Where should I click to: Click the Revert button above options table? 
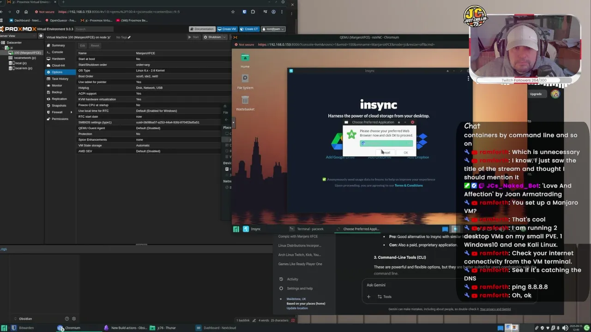pyautogui.click(x=95, y=46)
